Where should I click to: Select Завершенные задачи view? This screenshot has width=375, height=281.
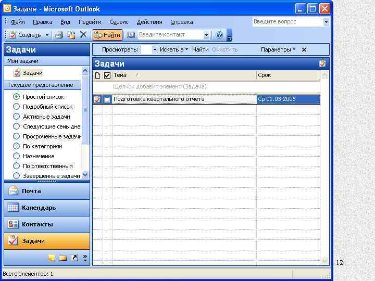[x=17, y=176]
